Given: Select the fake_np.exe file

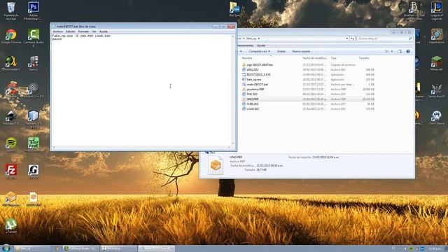Looking at the screenshot, I should pos(253,79).
